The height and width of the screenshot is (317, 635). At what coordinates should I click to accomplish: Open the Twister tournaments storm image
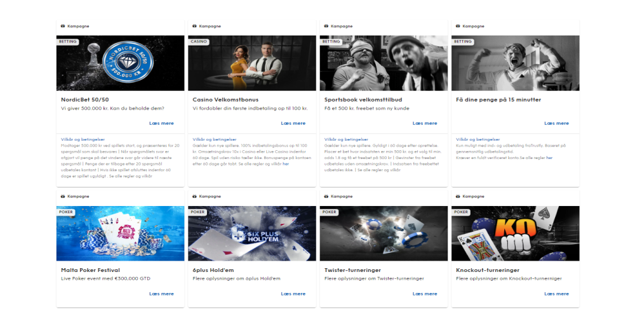[x=384, y=233]
